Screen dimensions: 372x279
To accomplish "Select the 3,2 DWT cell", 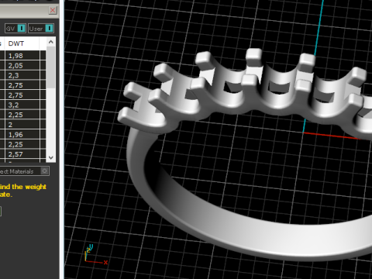I will pos(22,105).
